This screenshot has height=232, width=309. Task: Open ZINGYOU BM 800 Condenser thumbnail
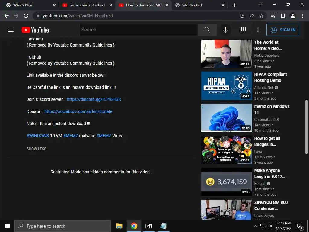(226, 210)
